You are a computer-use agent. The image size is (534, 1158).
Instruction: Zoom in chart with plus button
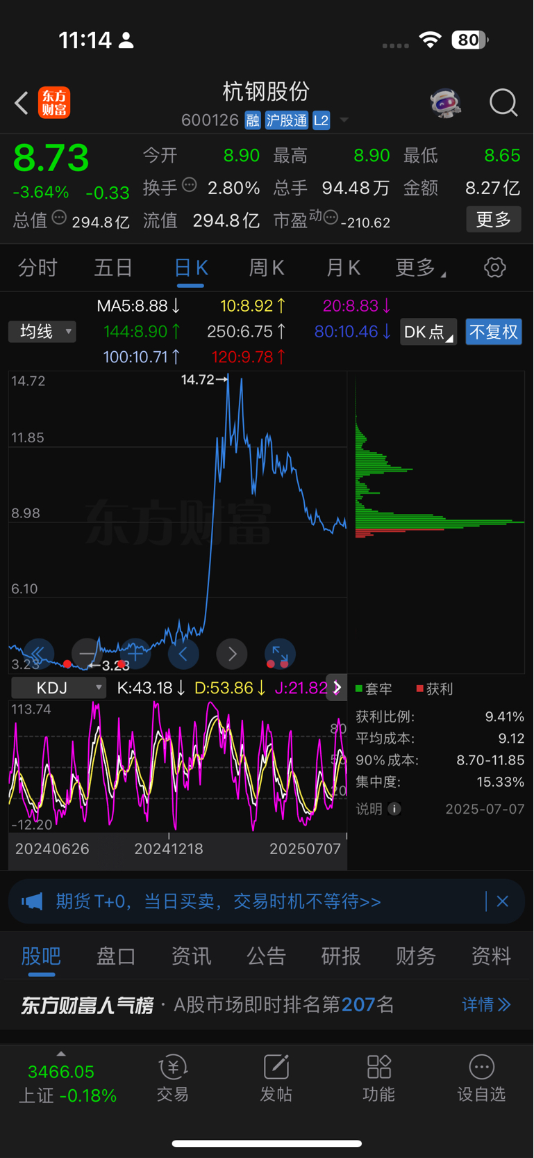[135, 654]
